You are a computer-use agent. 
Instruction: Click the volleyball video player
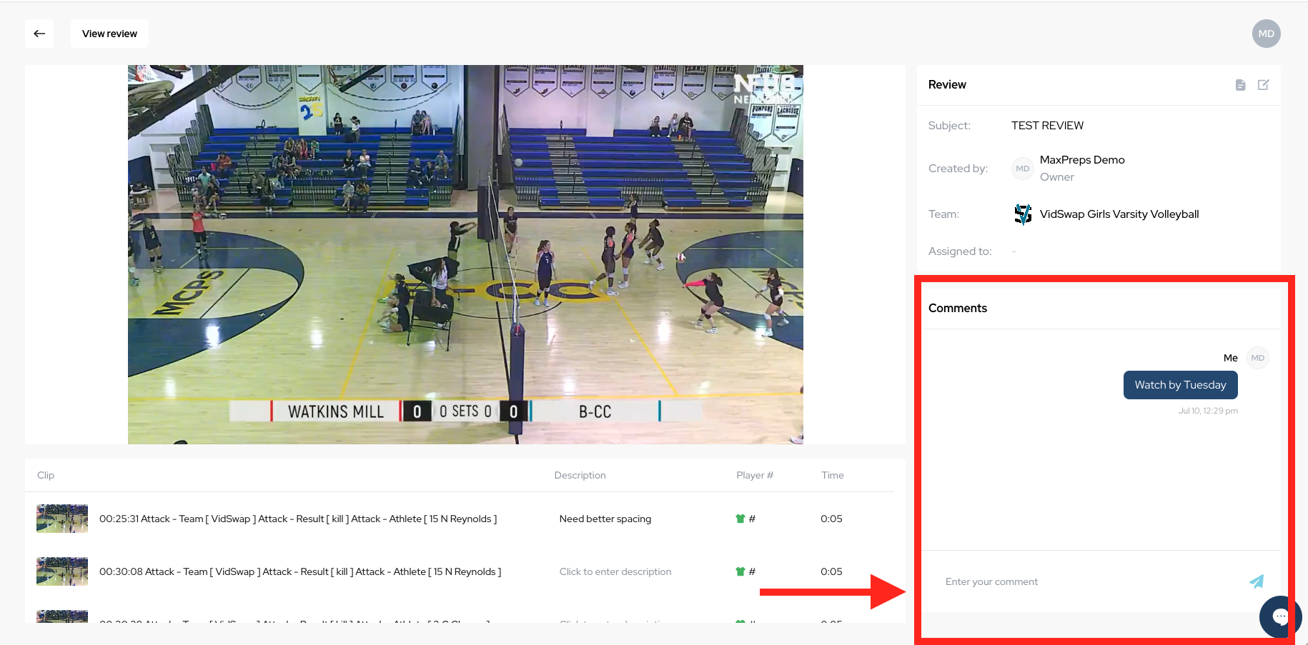[465, 254]
